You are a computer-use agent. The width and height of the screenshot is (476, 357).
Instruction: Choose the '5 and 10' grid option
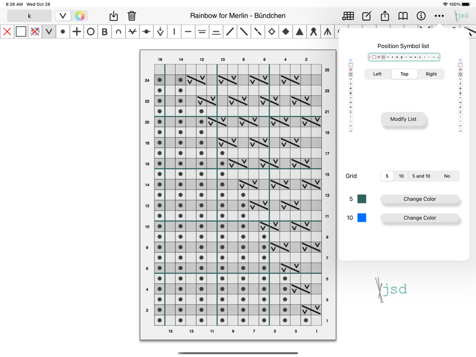(x=421, y=176)
